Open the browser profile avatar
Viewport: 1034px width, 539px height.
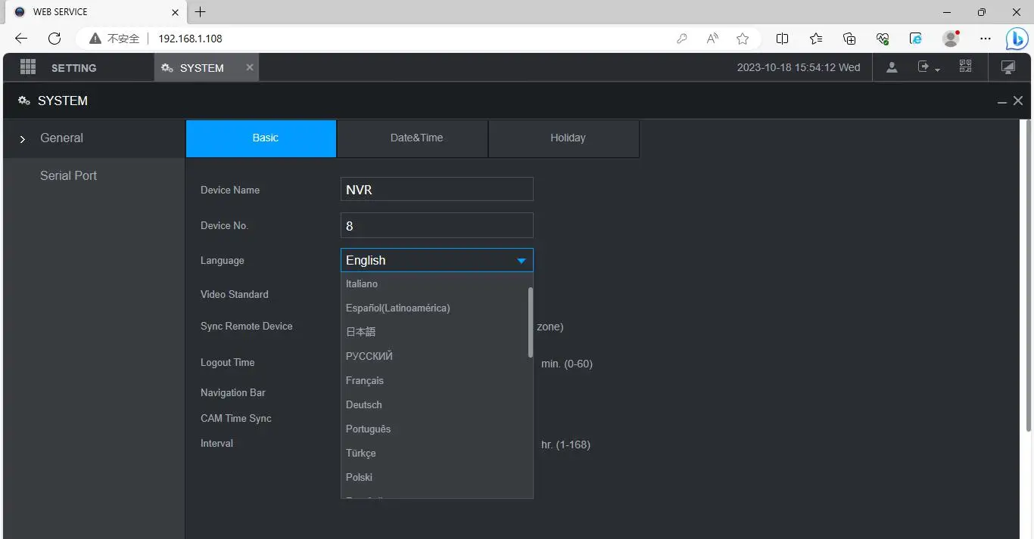click(x=951, y=39)
